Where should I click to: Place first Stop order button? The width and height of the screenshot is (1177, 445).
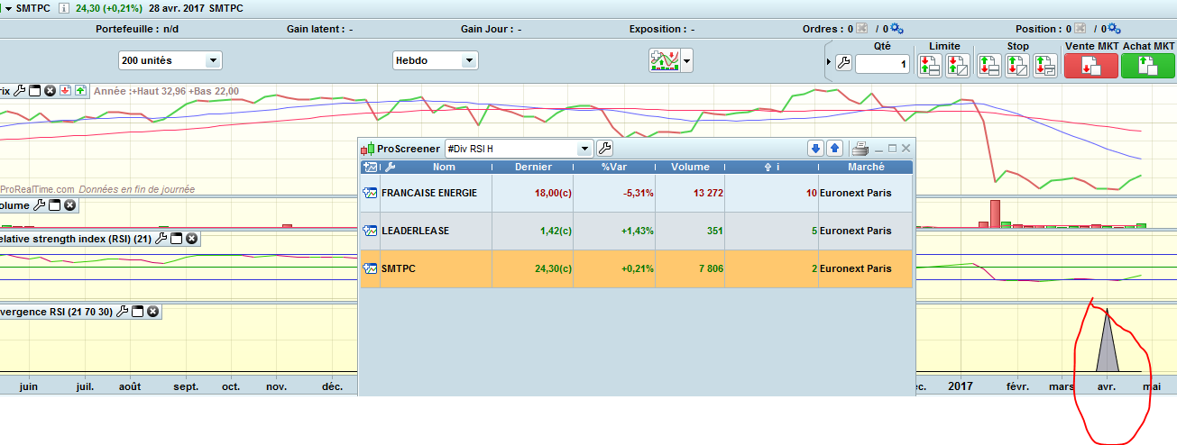(989, 65)
